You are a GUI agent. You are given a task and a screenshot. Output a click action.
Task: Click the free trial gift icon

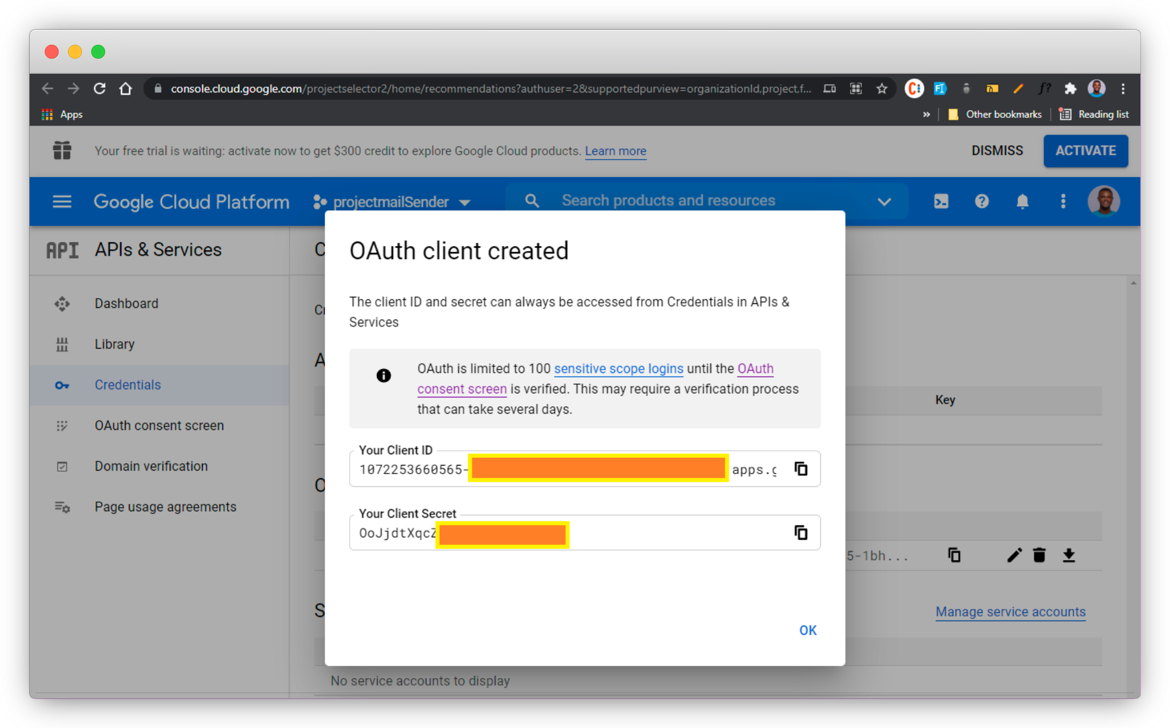click(x=62, y=150)
